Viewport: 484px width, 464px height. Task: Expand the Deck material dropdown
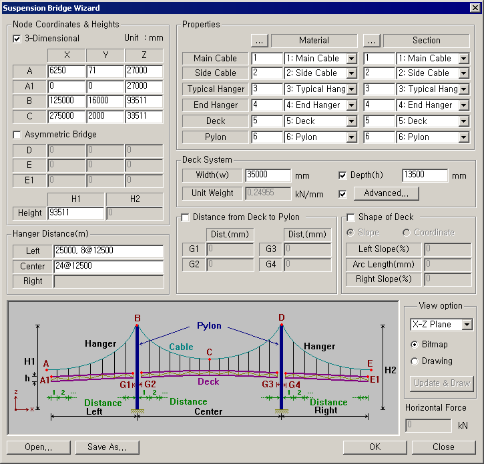click(351, 121)
